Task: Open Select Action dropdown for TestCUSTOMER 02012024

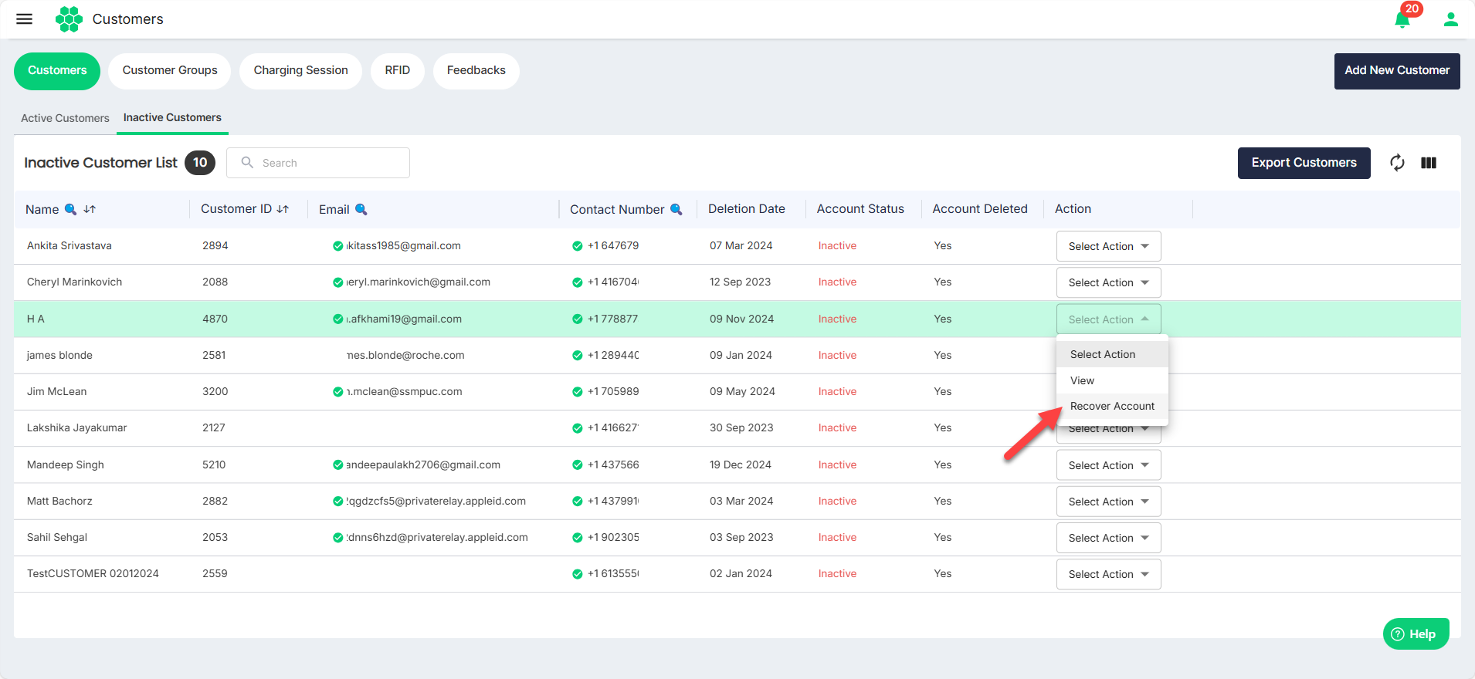Action: tap(1108, 574)
